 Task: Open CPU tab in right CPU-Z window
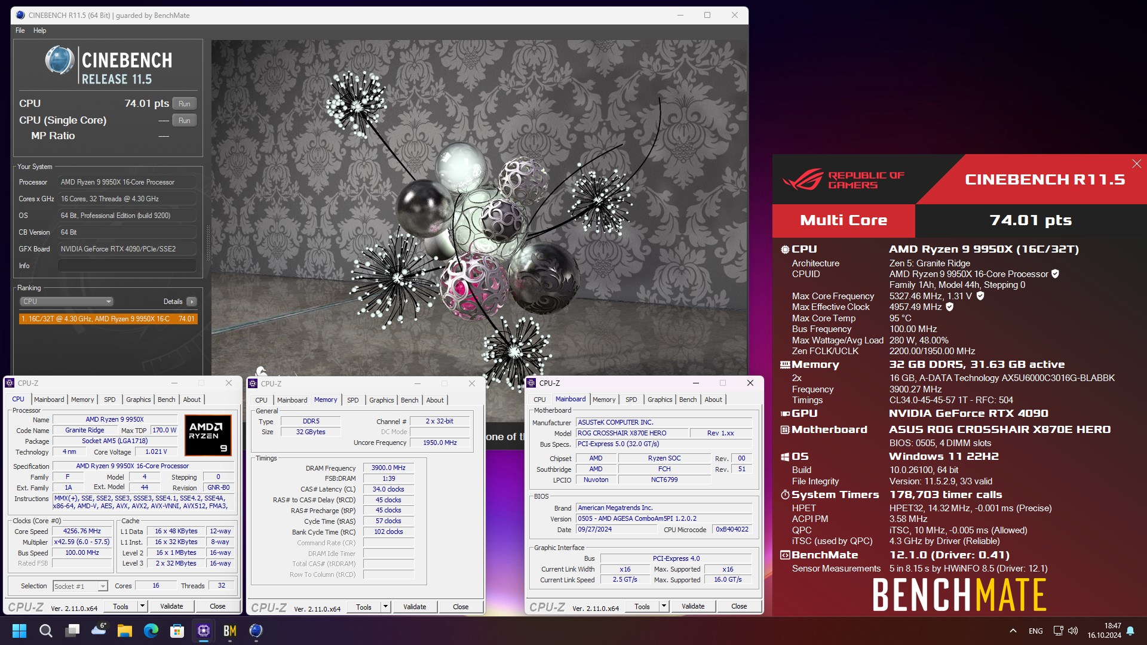pyautogui.click(x=539, y=400)
